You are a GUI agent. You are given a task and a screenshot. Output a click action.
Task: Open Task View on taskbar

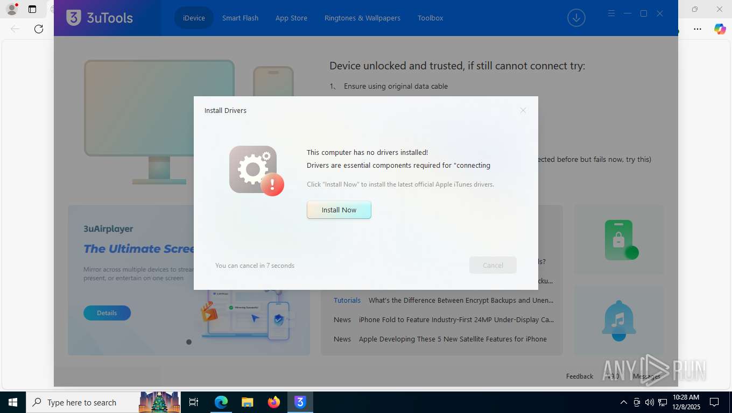(194, 402)
